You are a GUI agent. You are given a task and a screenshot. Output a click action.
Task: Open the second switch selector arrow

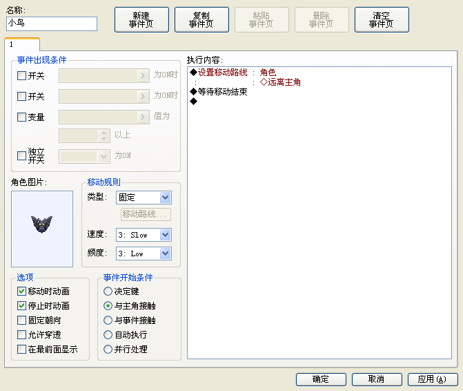143,96
